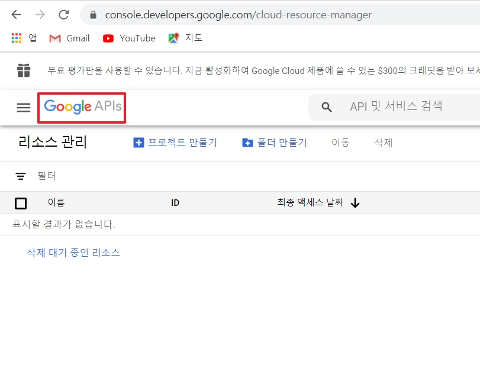Viewport: 480px width, 365px height.
Task: Click the search magnifier icon
Action: (327, 107)
